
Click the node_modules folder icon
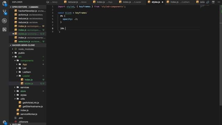point(16,49)
